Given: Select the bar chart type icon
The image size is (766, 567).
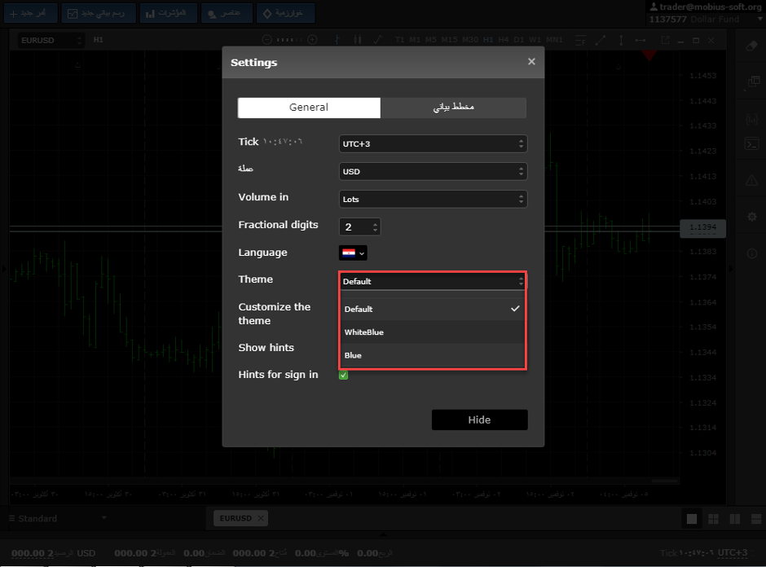Looking at the screenshot, I should click(x=337, y=40).
